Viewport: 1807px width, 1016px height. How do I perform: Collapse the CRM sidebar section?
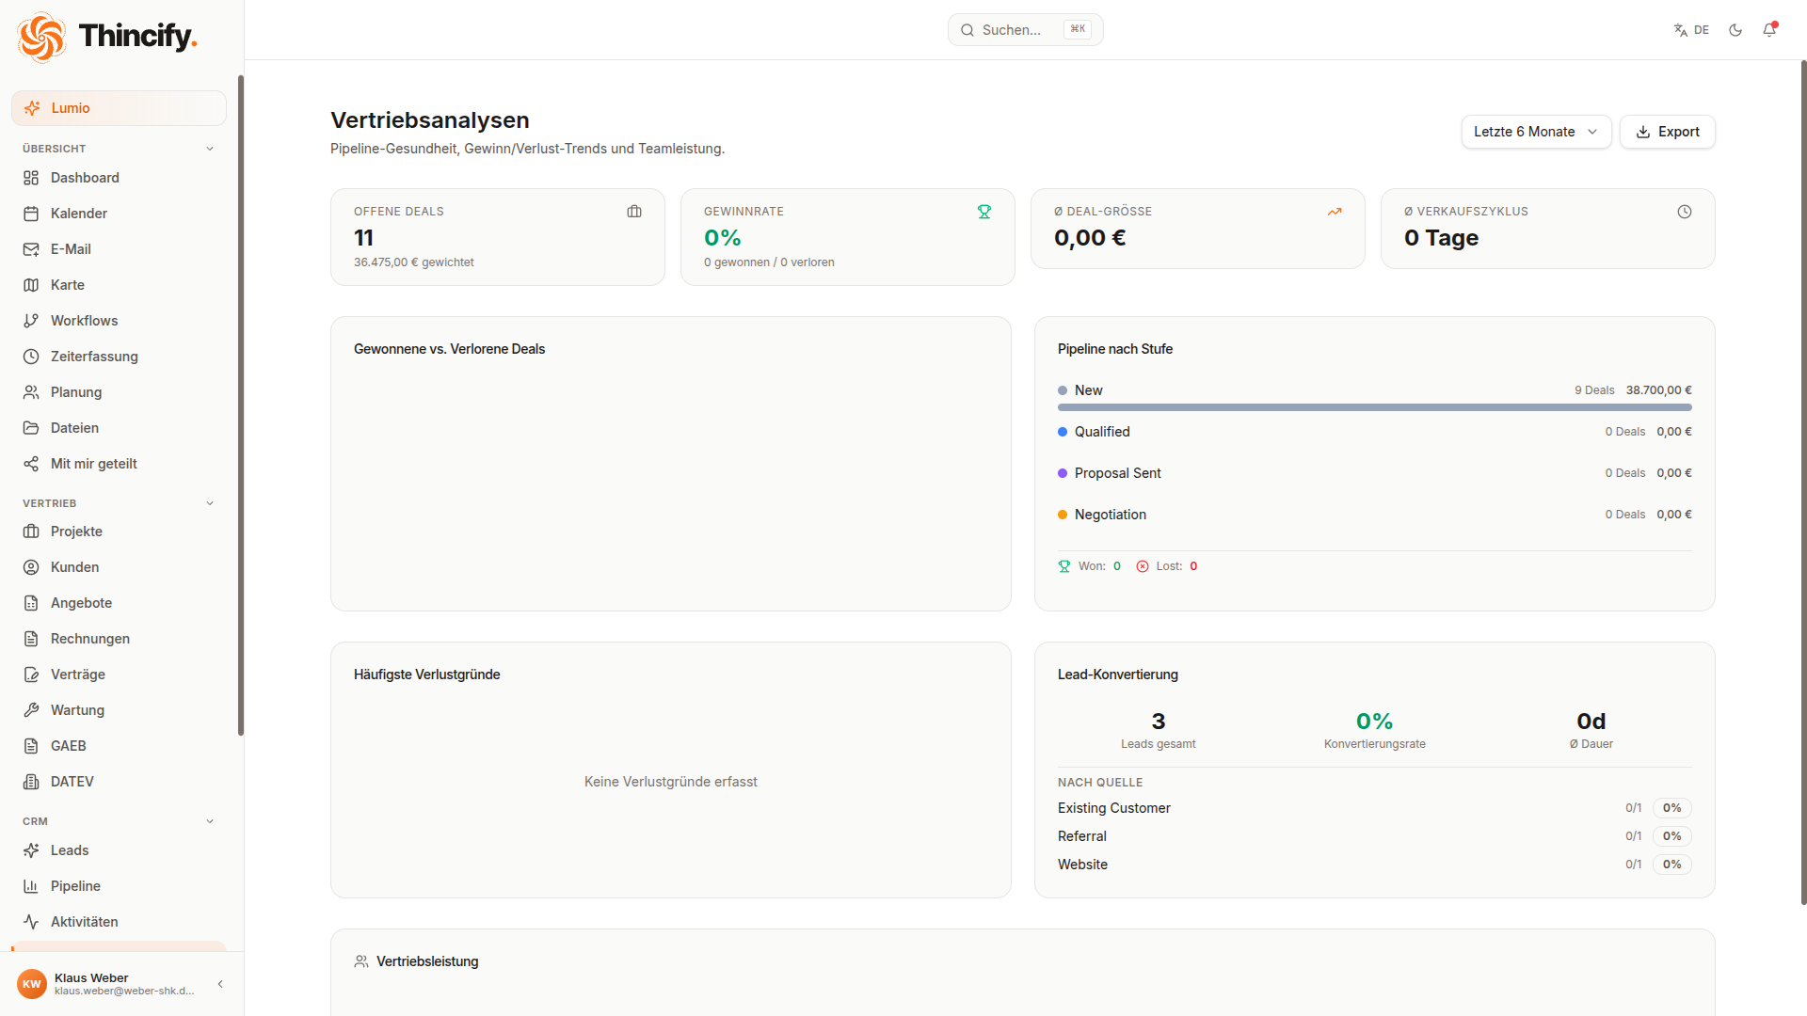[x=210, y=821]
